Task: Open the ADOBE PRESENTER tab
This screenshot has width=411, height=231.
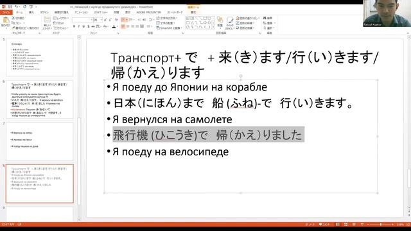Action: [x=148, y=12]
